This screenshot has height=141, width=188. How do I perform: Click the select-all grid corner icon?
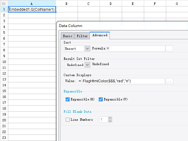coord(4,4)
